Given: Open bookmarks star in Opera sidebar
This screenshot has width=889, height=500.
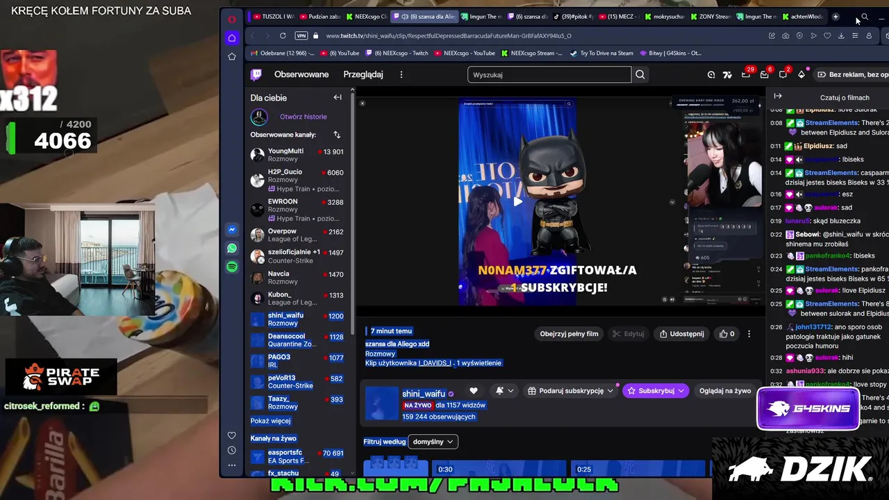Looking at the screenshot, I should 232,56.
